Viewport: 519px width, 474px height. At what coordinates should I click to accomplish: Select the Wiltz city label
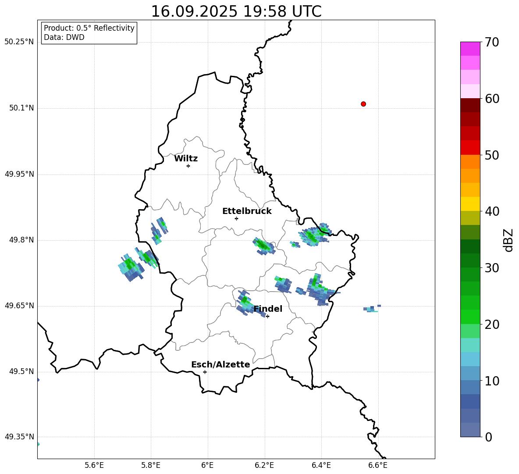coord(186,159)
